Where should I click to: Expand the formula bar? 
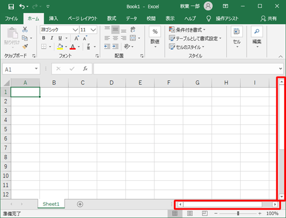click(280, 69)
